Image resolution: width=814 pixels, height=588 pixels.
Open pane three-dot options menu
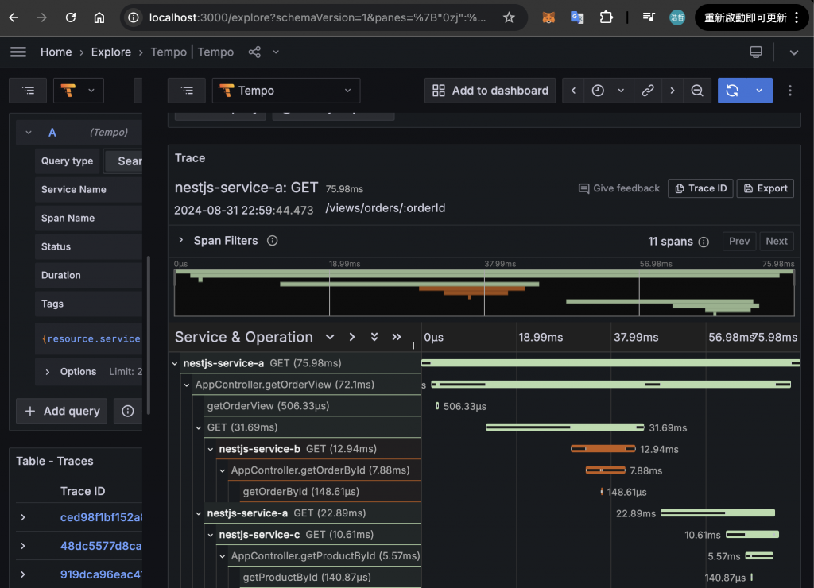(790, 91)
